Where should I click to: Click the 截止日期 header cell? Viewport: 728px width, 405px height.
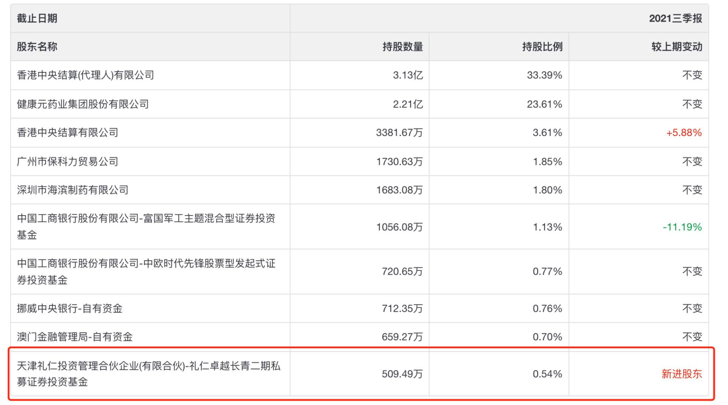pos(37,18)
